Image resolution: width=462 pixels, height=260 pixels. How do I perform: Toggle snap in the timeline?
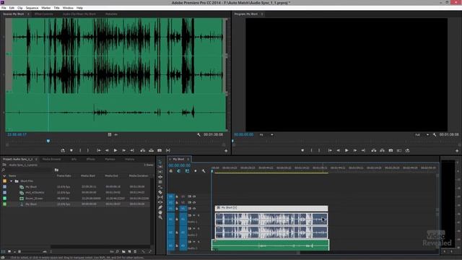click(x=179, y=171)
